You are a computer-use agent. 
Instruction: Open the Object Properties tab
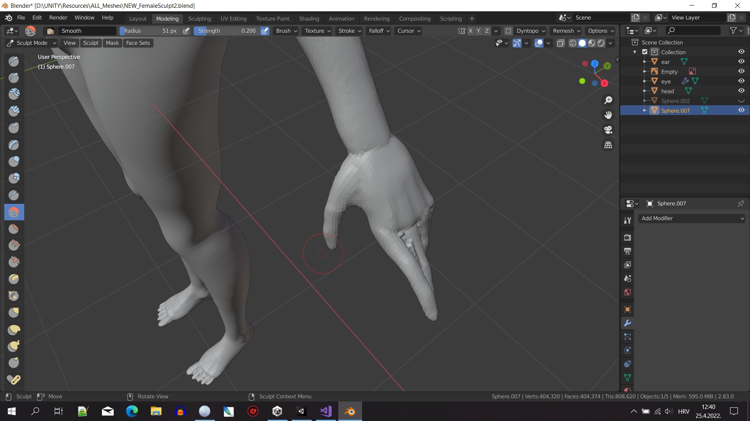627,309
